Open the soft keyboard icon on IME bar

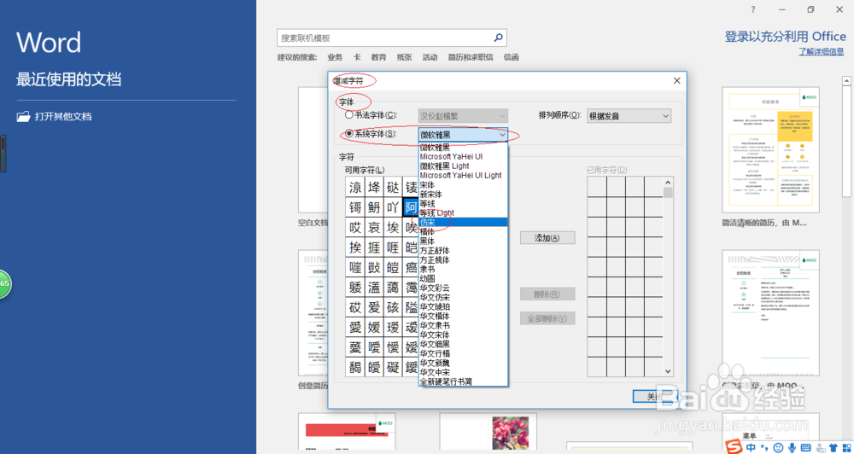[806, 447]
